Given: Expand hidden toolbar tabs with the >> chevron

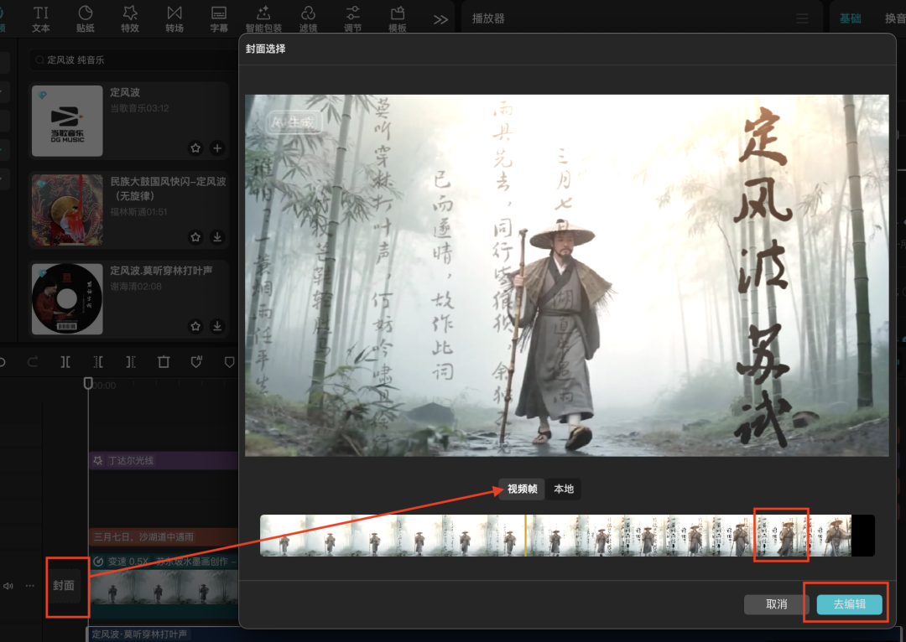Looking at the screenshot, I should [441, 18].
